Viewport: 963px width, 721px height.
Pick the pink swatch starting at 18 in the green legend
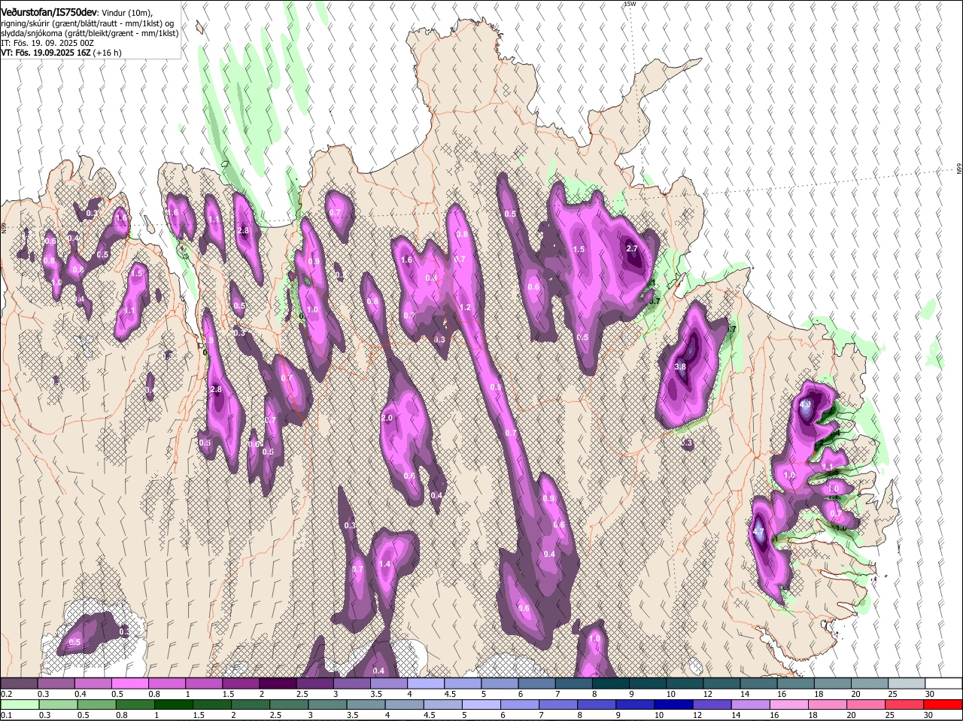pyautogui.click(x=829, y=704)
